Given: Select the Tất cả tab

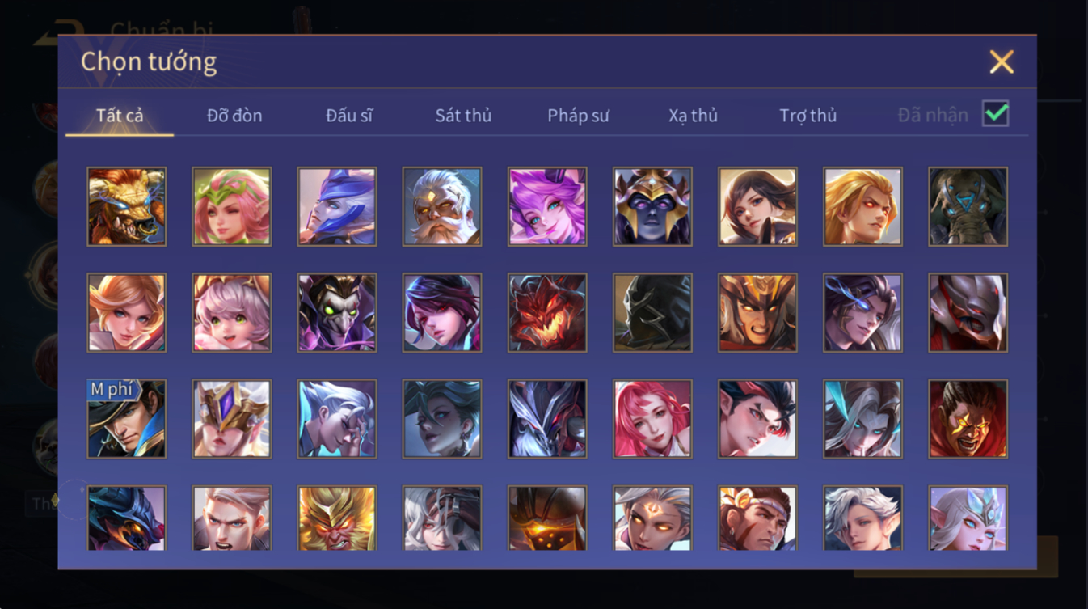Looking at the screenshot, I should (120, 116).
